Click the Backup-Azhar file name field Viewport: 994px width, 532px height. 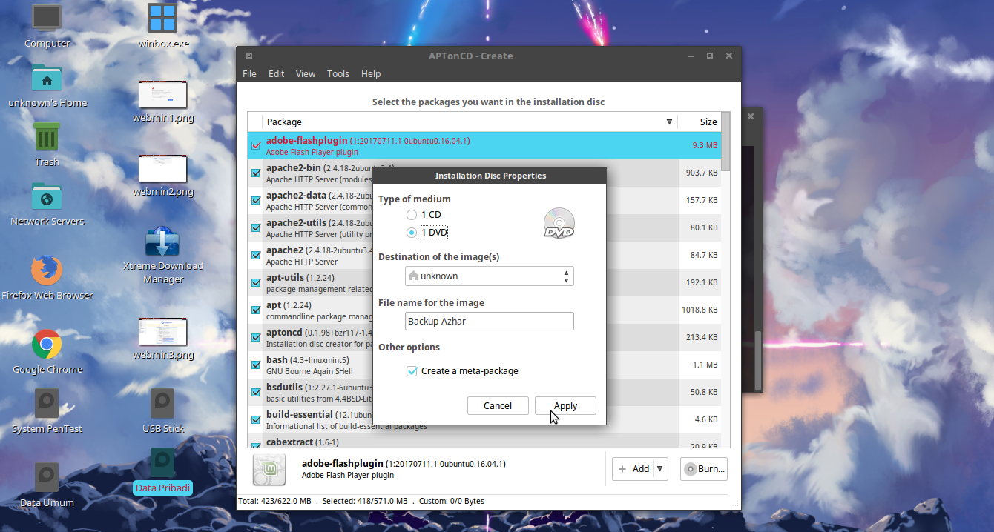(489, 321)
